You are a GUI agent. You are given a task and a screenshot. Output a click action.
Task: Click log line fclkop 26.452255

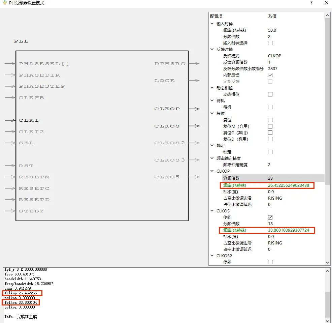pos(21,293)
